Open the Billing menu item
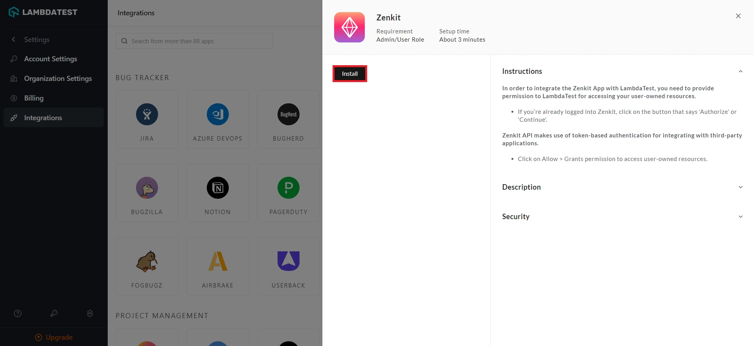This screenshot has height=346, width=754. 34,98
